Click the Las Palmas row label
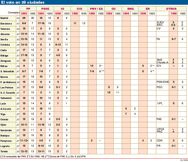 (x=7, y=88)
